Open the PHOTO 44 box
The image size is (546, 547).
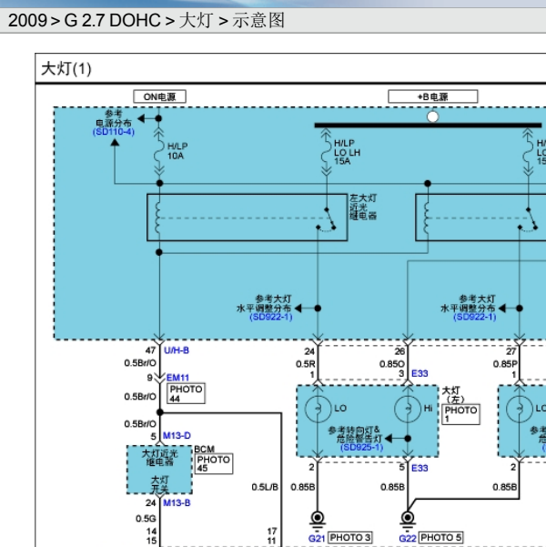pos(186,393)
